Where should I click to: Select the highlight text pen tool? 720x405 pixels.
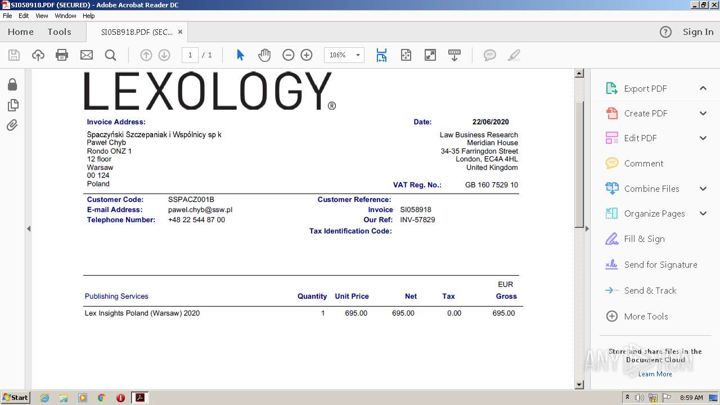[x=514, y=55]
